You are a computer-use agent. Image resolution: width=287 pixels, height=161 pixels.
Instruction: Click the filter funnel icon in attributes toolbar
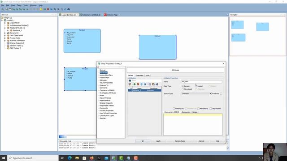(x=130, y=84)
